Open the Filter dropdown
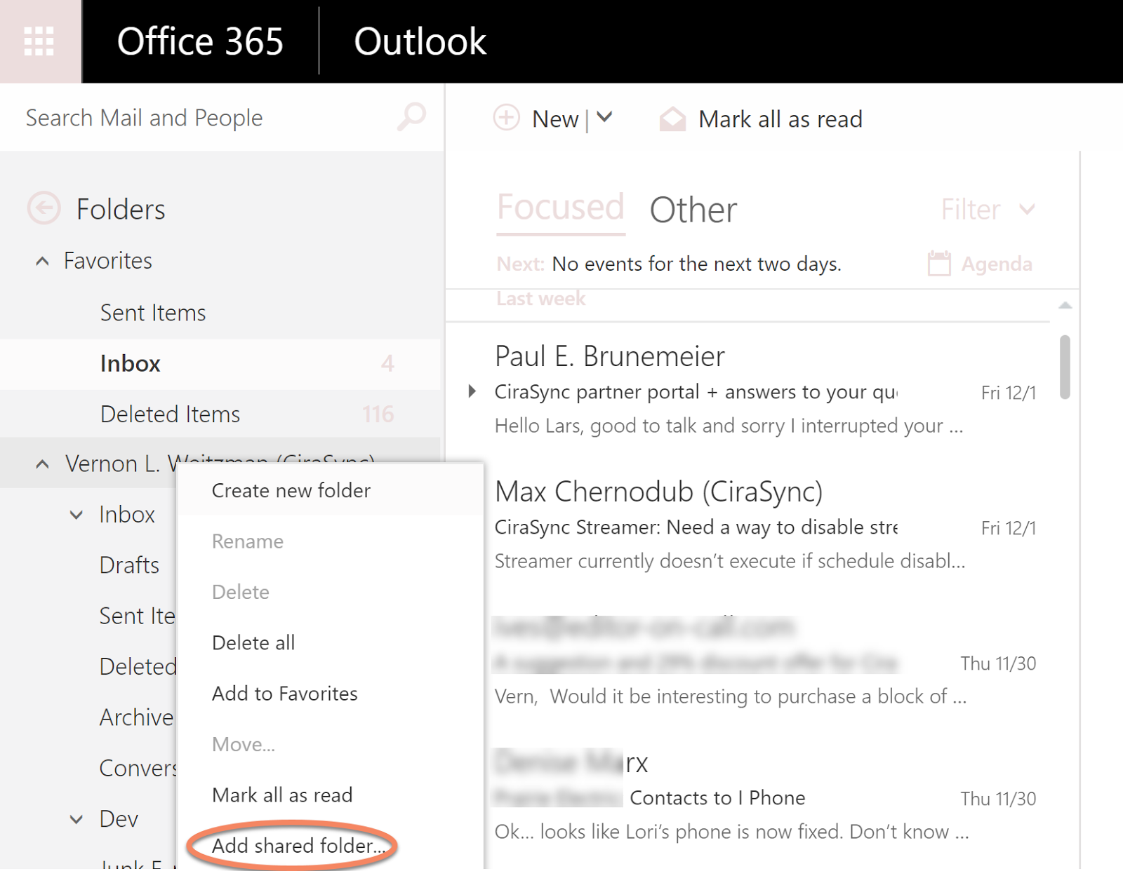 [x=987, y=209]
